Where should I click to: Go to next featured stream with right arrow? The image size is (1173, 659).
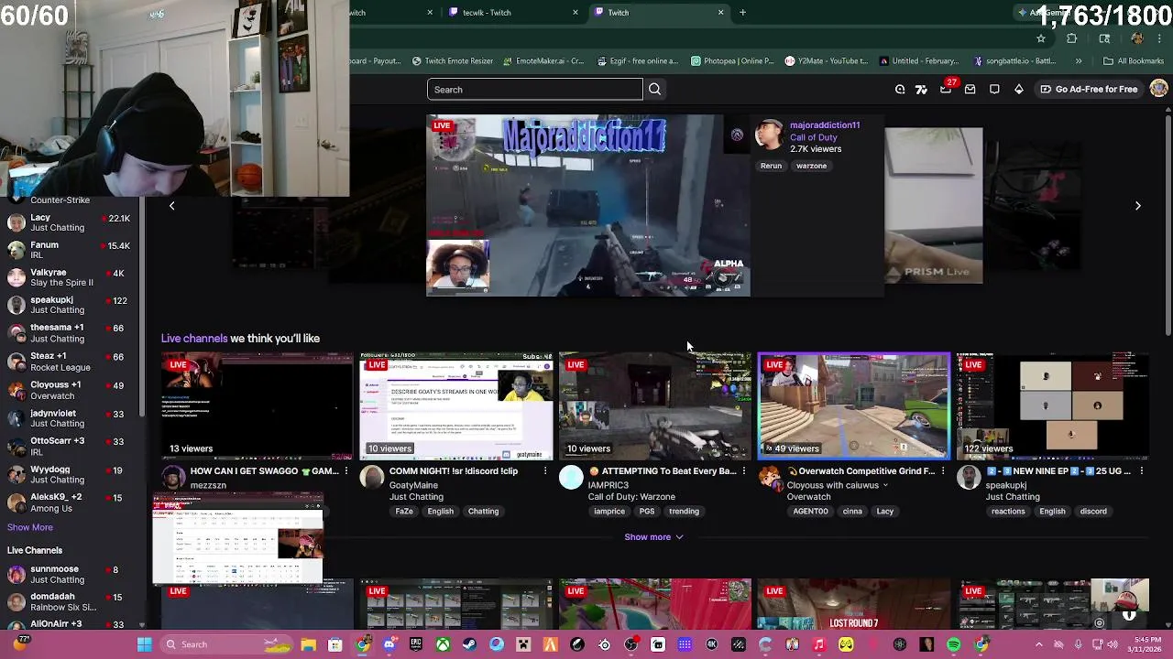tap(1138, 206)
